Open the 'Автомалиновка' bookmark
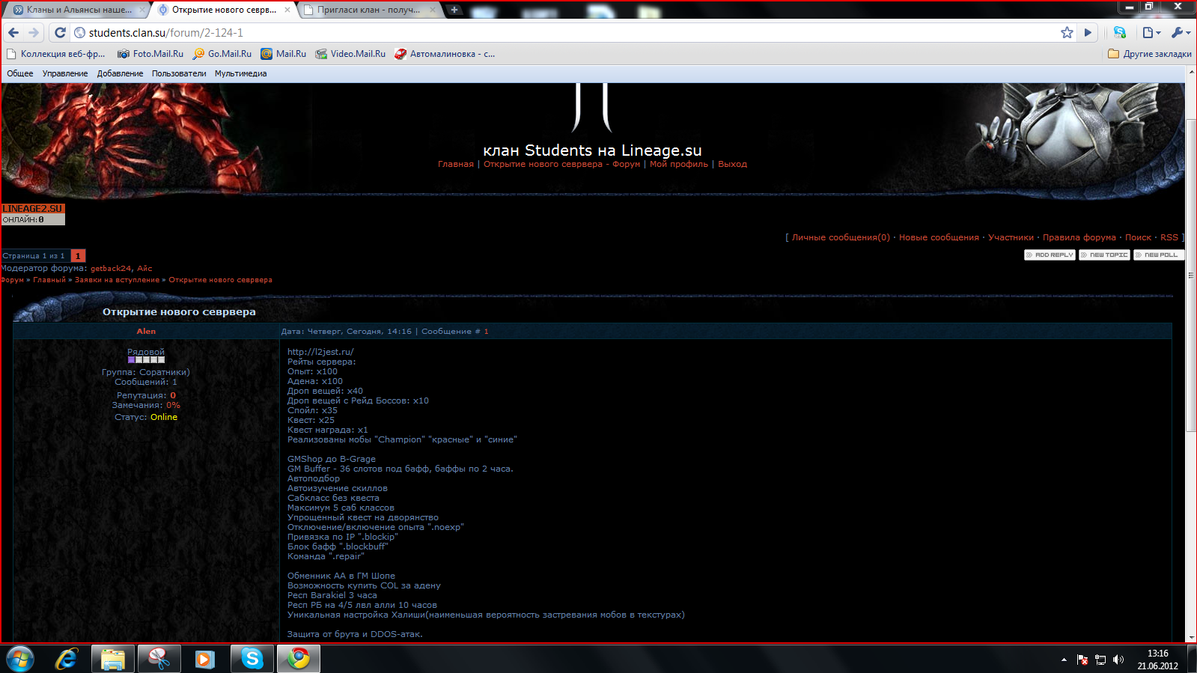This screenshot has height=673, width=1197. coord(445,54)
